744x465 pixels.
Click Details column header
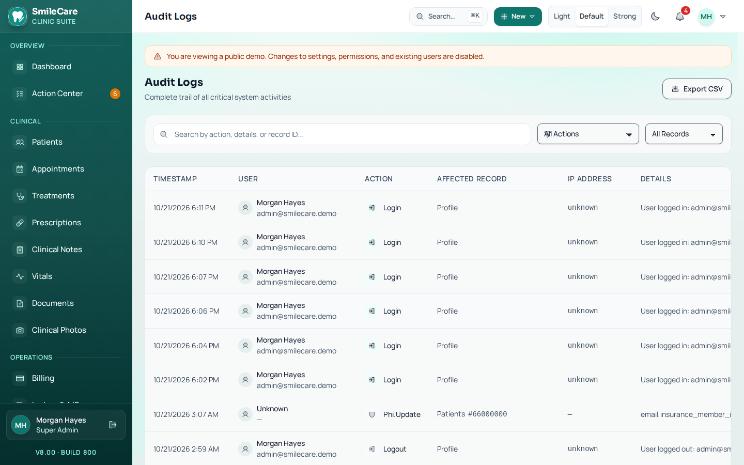pos(656,179)
